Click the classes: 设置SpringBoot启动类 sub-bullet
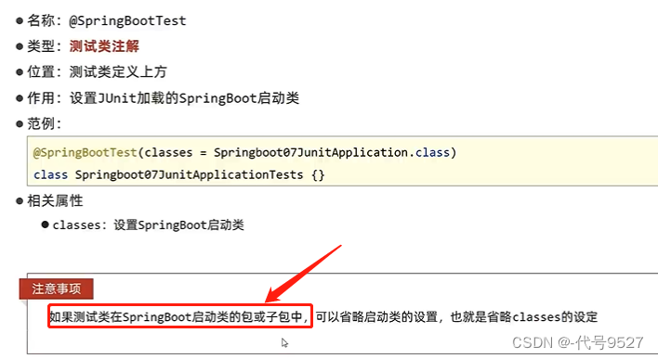Screen dimensions: 658x359 click(148, 224)
